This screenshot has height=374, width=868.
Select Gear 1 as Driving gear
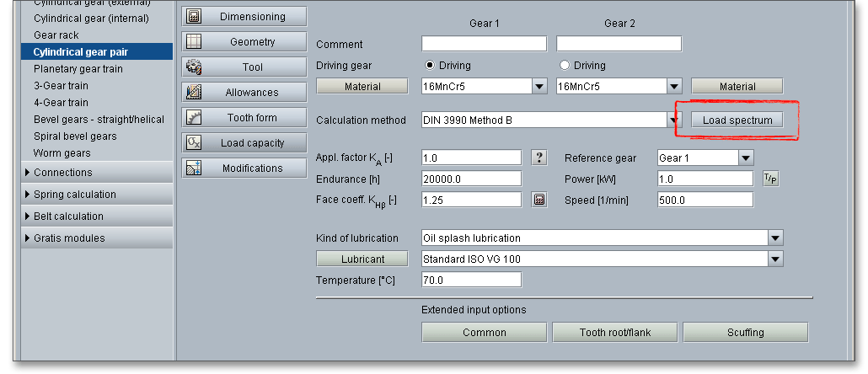[x=430, y=65]
